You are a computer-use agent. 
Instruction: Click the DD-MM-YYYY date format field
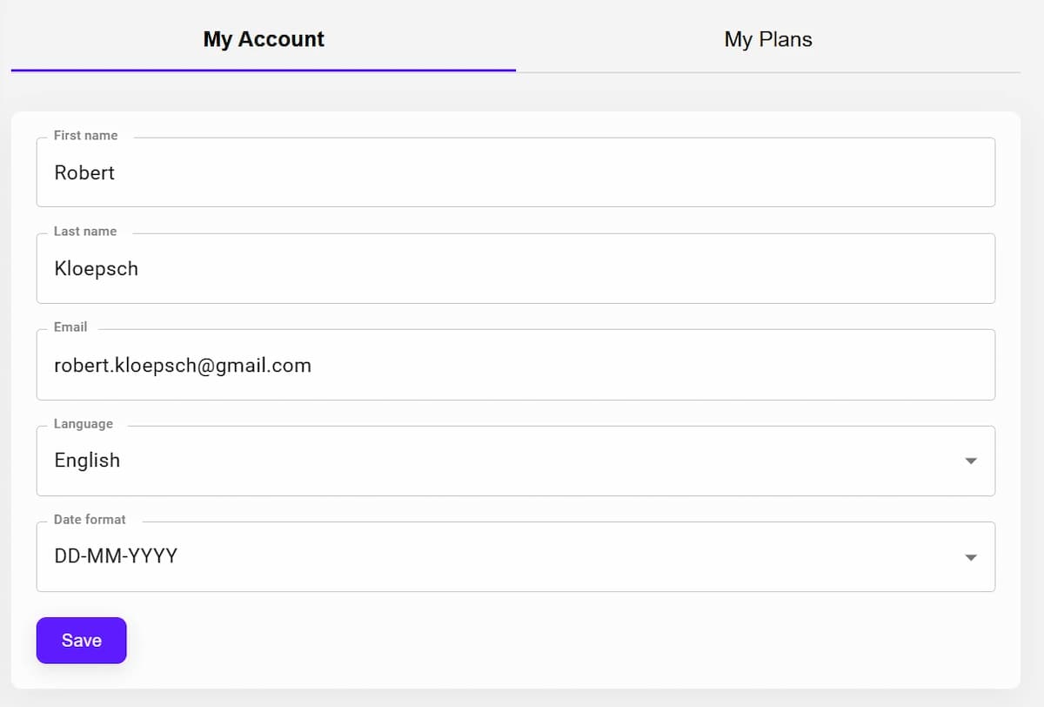click(348, 557)
